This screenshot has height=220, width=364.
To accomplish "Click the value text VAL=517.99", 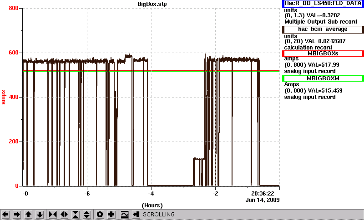I will tap(323, 65).
